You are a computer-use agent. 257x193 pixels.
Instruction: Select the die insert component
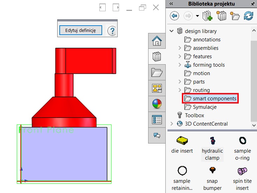pyautogui.click(x=182, y=145)
